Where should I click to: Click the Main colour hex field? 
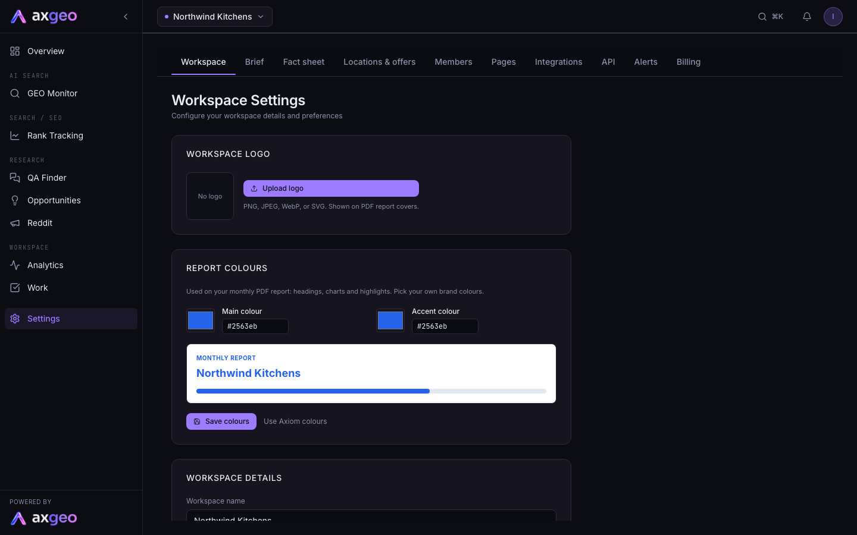(x=255, y=326)
